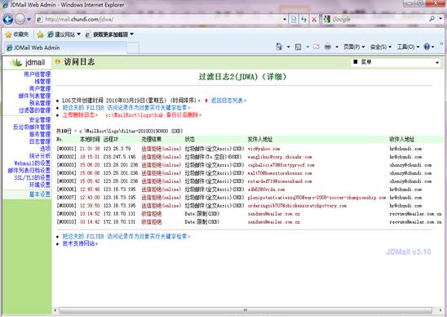Click the scrollbar's left arrow button

[x=55, y=310]
